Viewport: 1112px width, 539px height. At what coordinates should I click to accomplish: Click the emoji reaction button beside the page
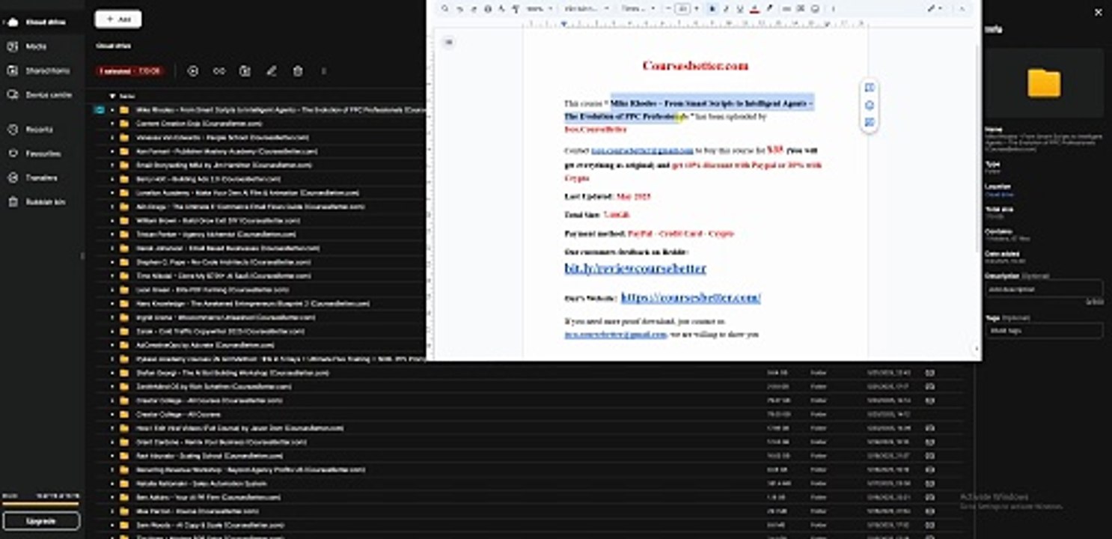(x=869, y=105)
